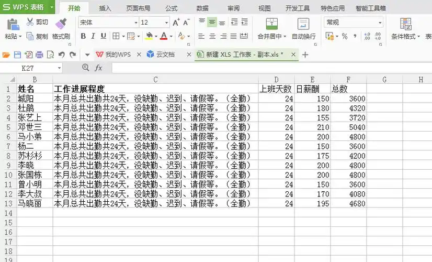432x262 pixels.
Task: Open the font size dropdown showing 12
Action: tap(166, 23)
